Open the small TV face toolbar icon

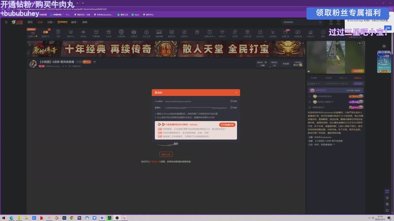[171, 32]
